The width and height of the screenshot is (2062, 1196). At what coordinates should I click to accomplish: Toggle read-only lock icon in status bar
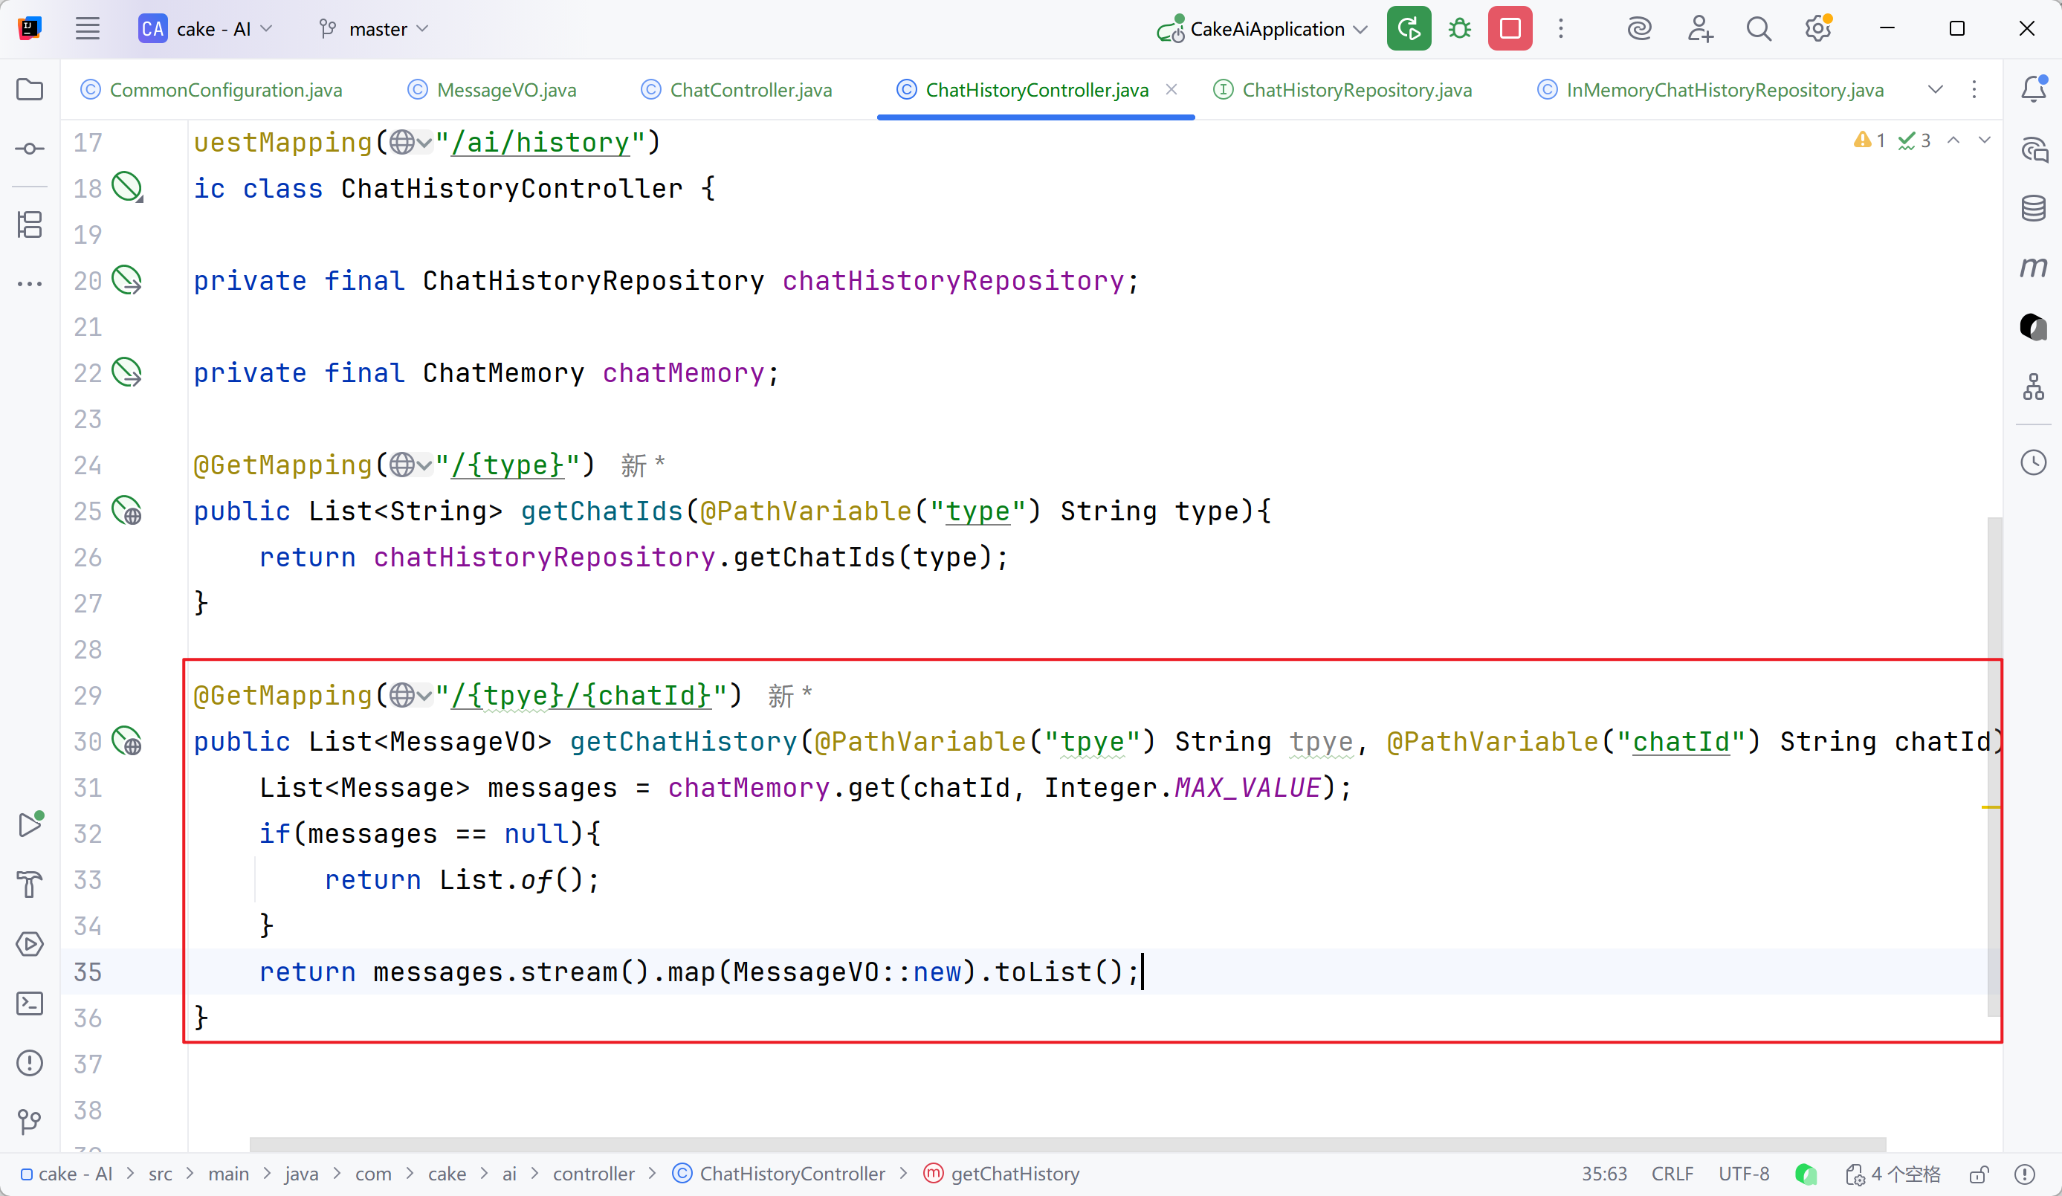pos(1979,1174)
